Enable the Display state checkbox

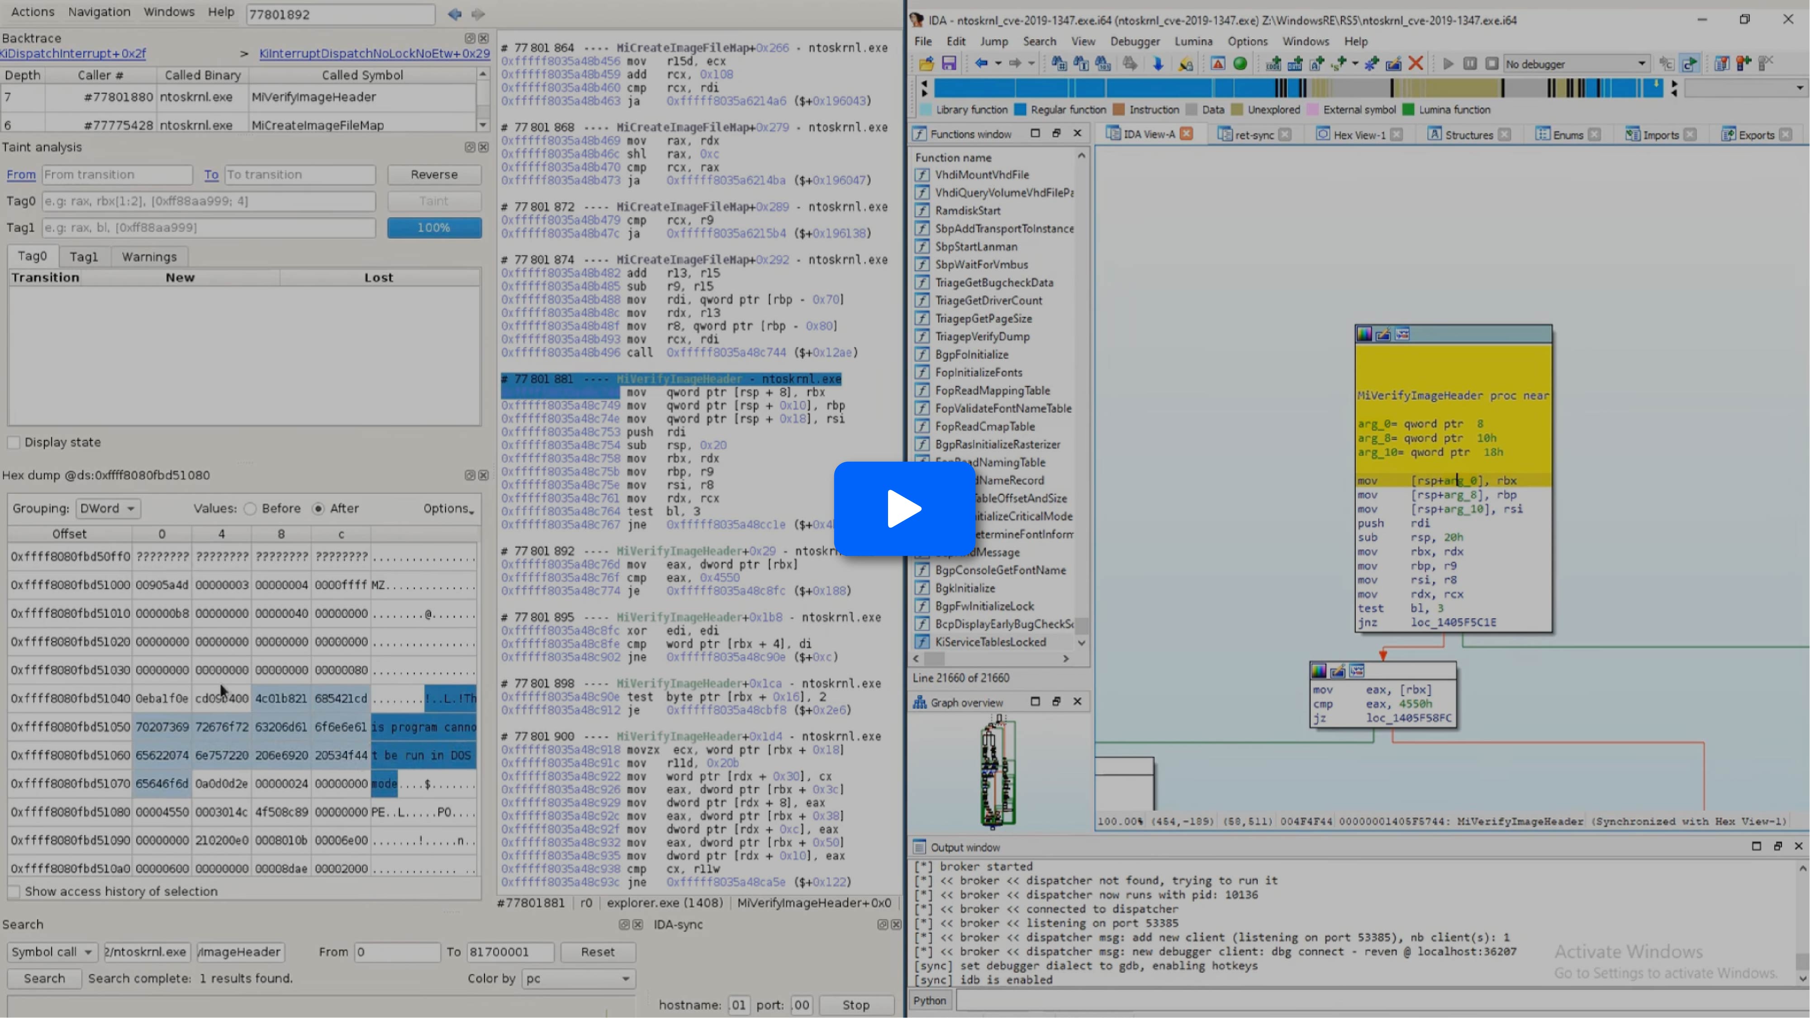(x=14, y=443)
